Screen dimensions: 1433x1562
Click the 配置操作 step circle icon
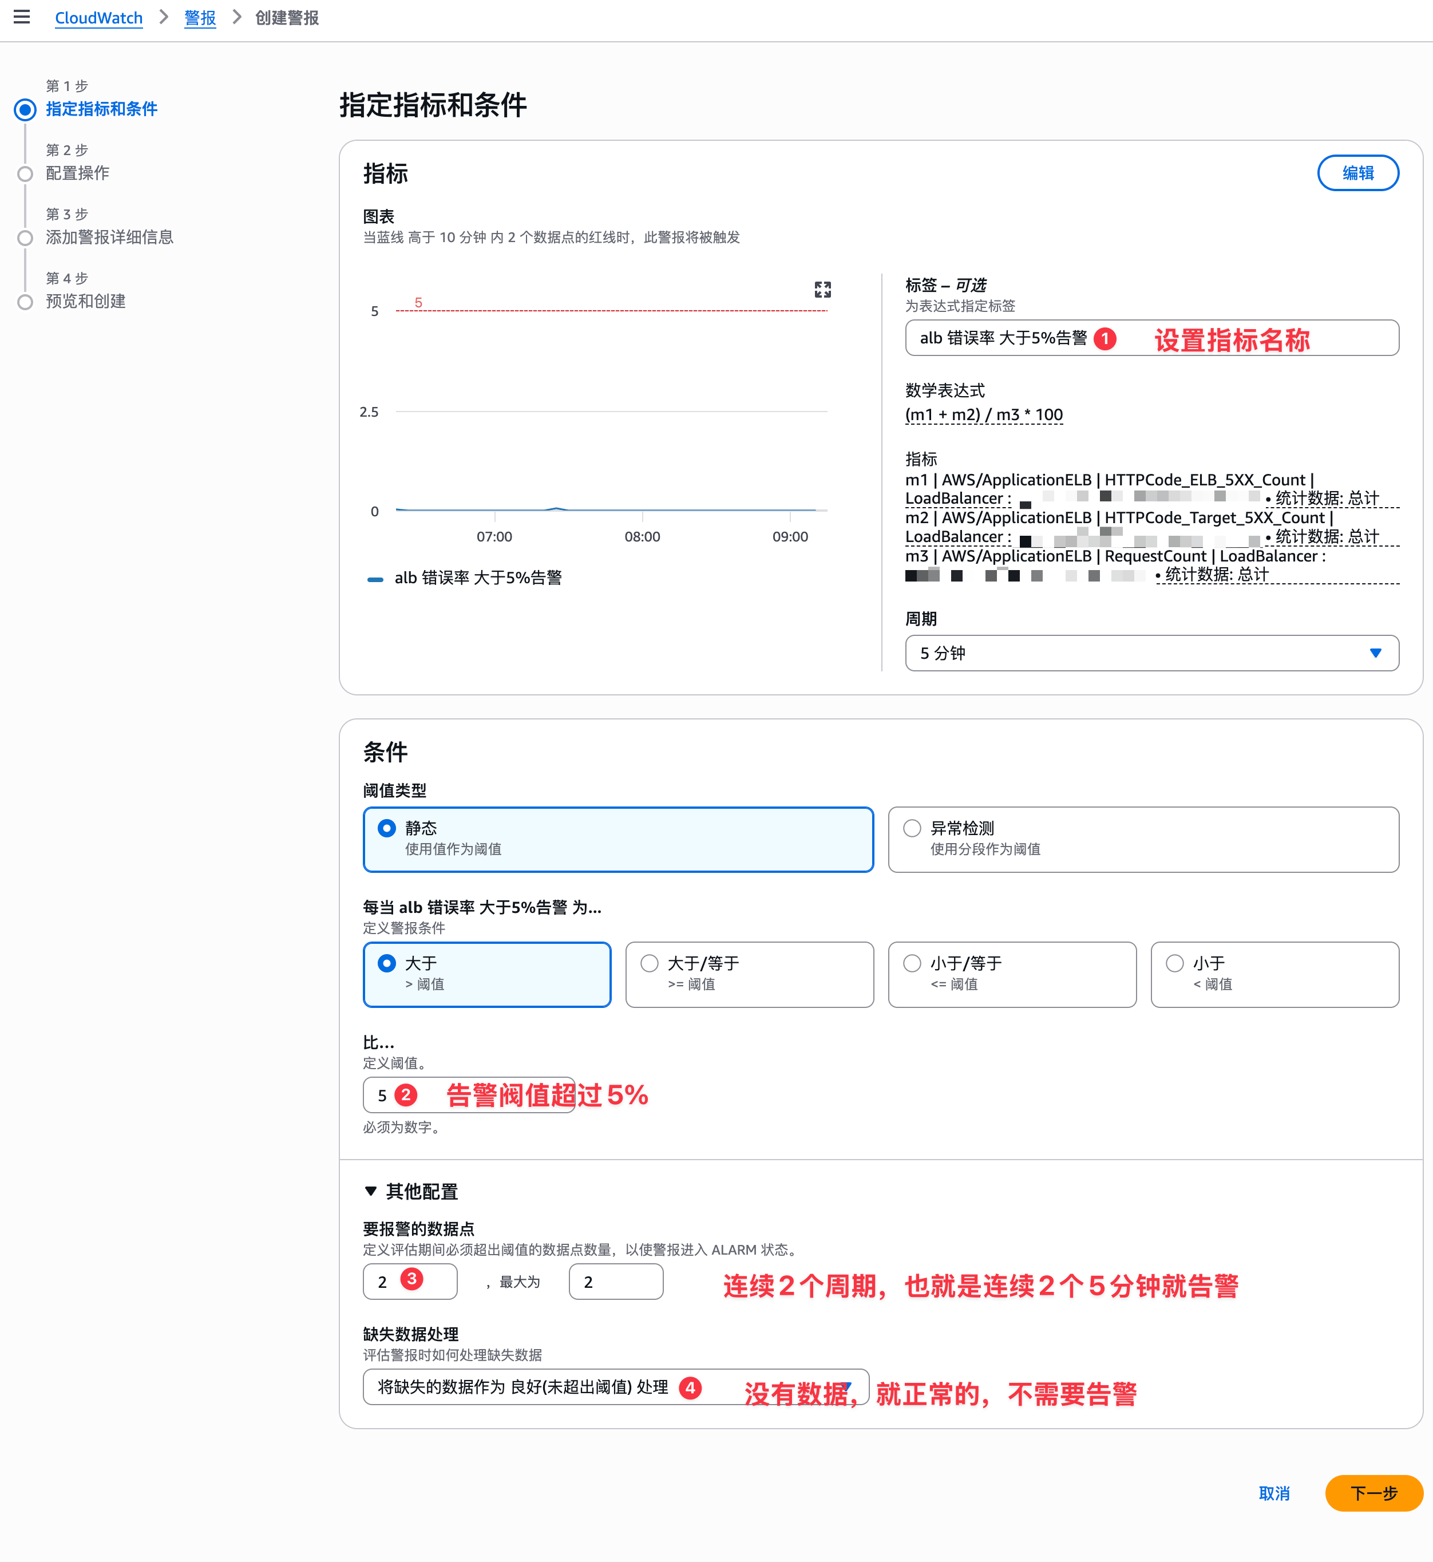26,174
